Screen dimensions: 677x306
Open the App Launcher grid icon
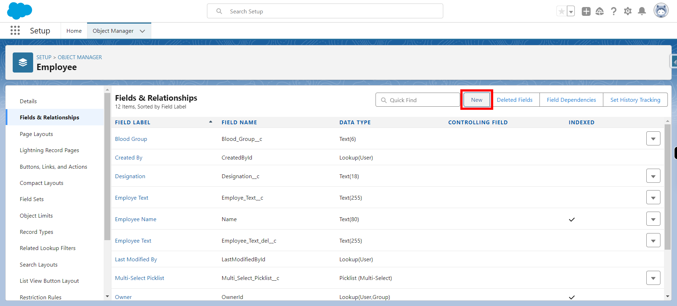[15, 31]
